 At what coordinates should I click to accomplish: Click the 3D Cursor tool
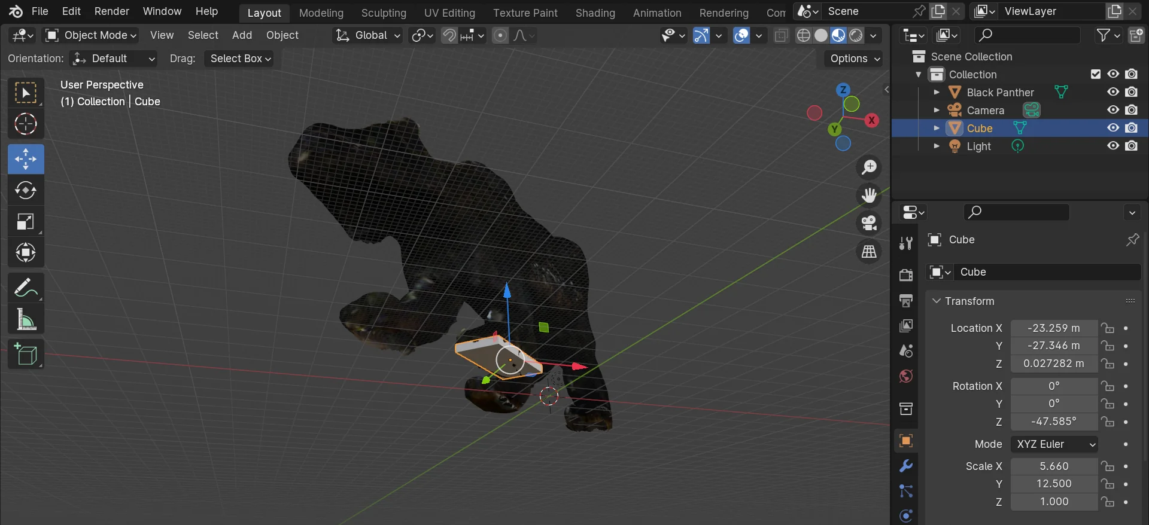coord(25,124)
